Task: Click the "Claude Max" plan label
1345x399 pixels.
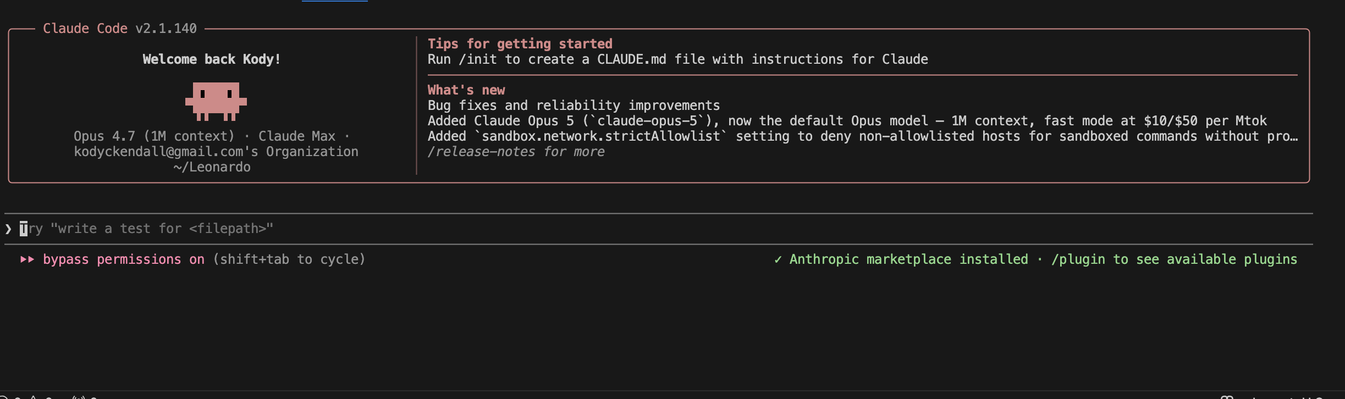Action: click(x=297, y=136)
